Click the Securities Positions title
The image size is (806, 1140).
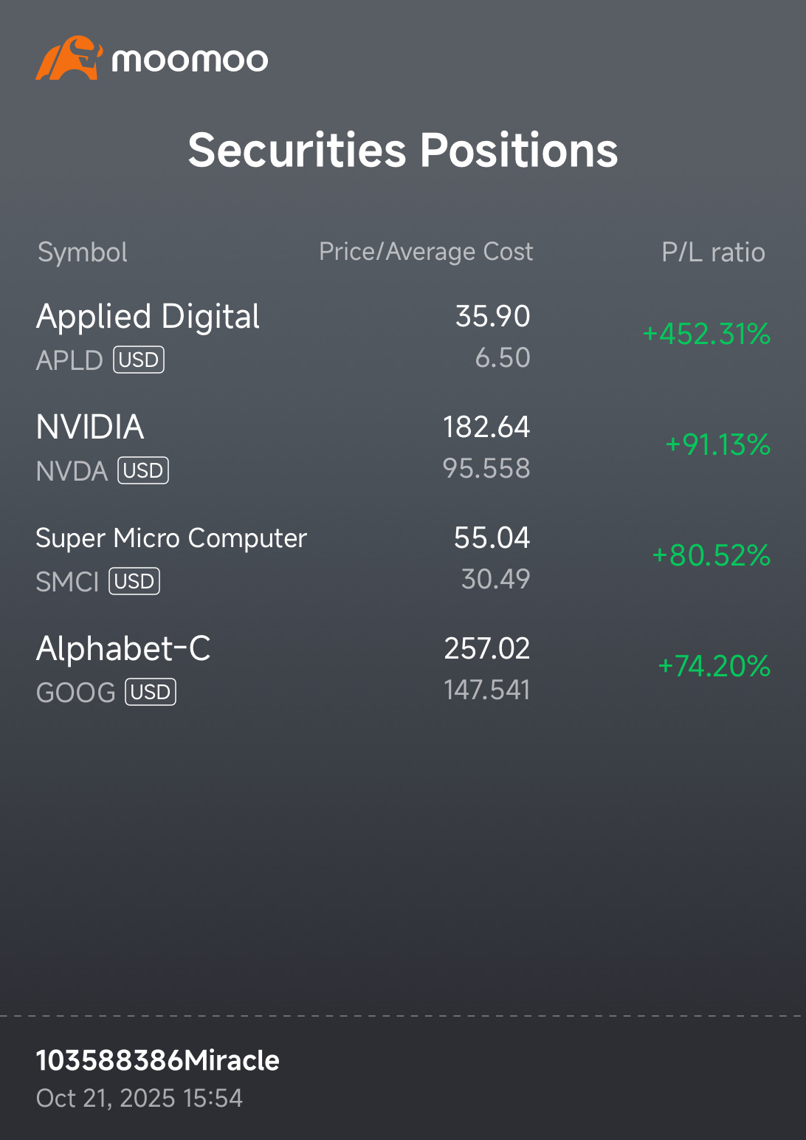[x=403, y=151]
